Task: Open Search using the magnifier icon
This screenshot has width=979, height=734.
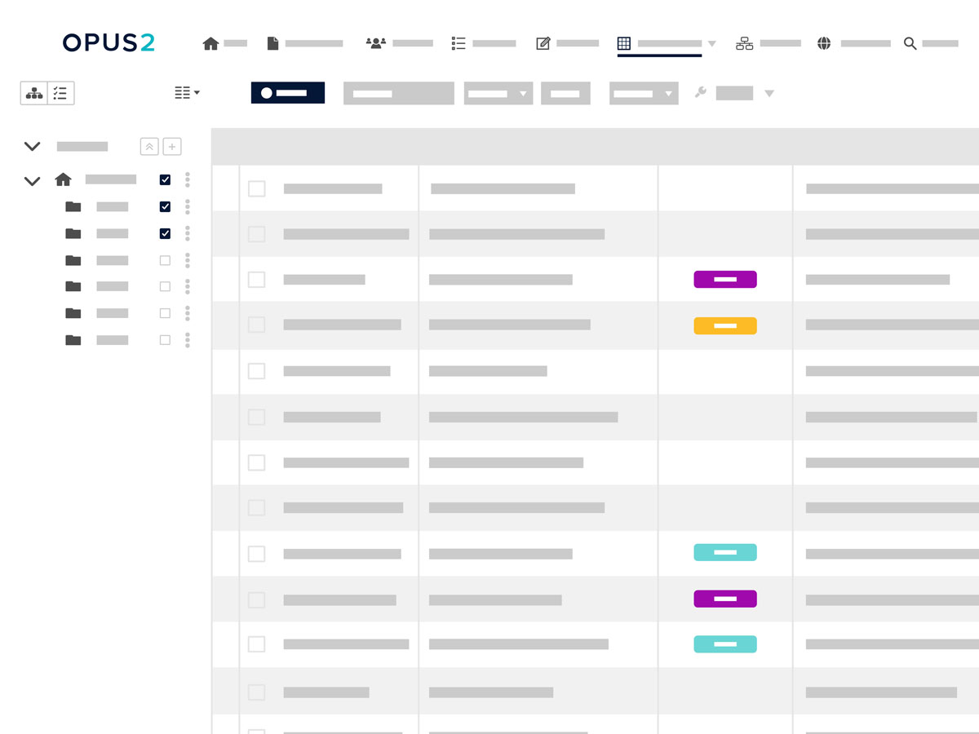Action: click(910, 43)
